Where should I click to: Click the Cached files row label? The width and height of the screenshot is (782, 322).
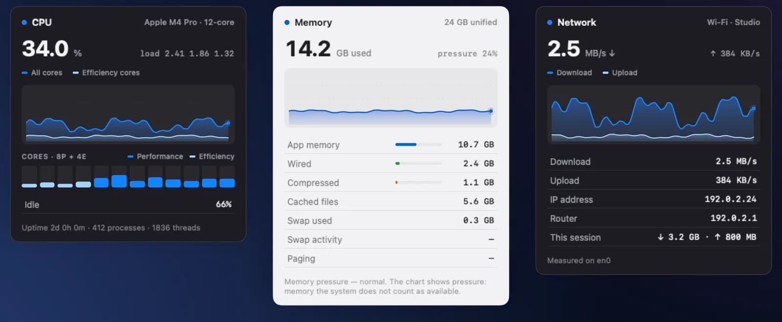point(313,202)
